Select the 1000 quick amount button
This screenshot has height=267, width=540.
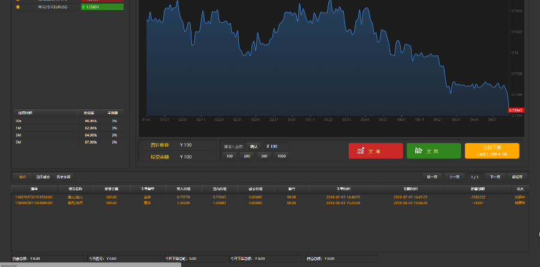pyautogui.click(x=281, y=156)
